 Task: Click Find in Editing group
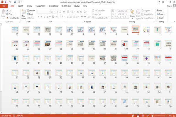[159, 11]
